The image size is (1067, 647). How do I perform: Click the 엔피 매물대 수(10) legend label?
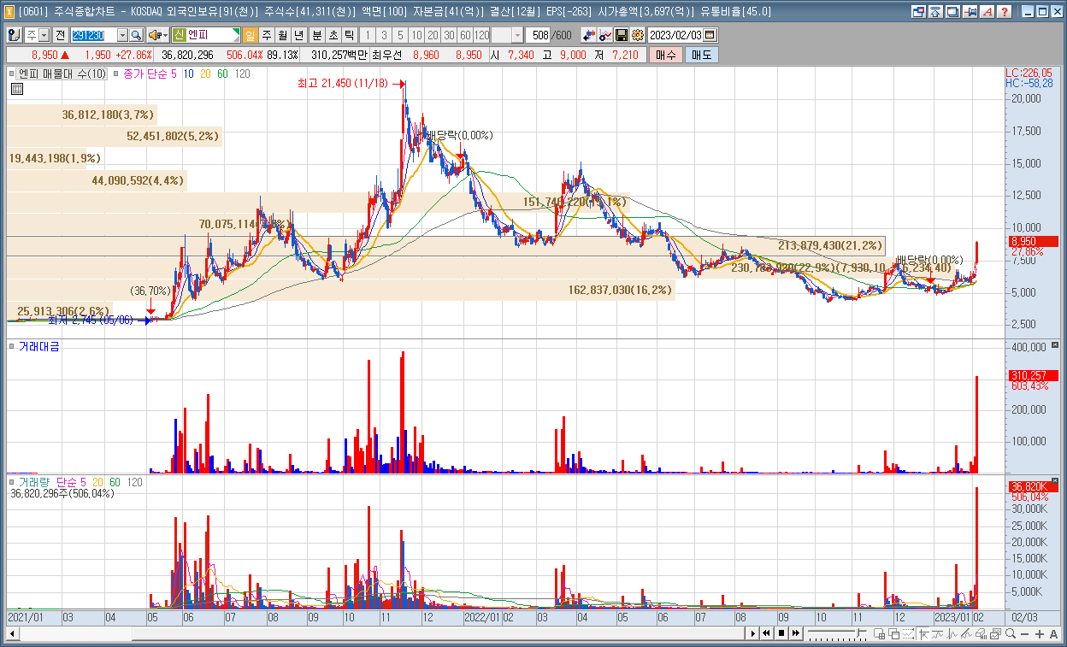tap(62, 74)
